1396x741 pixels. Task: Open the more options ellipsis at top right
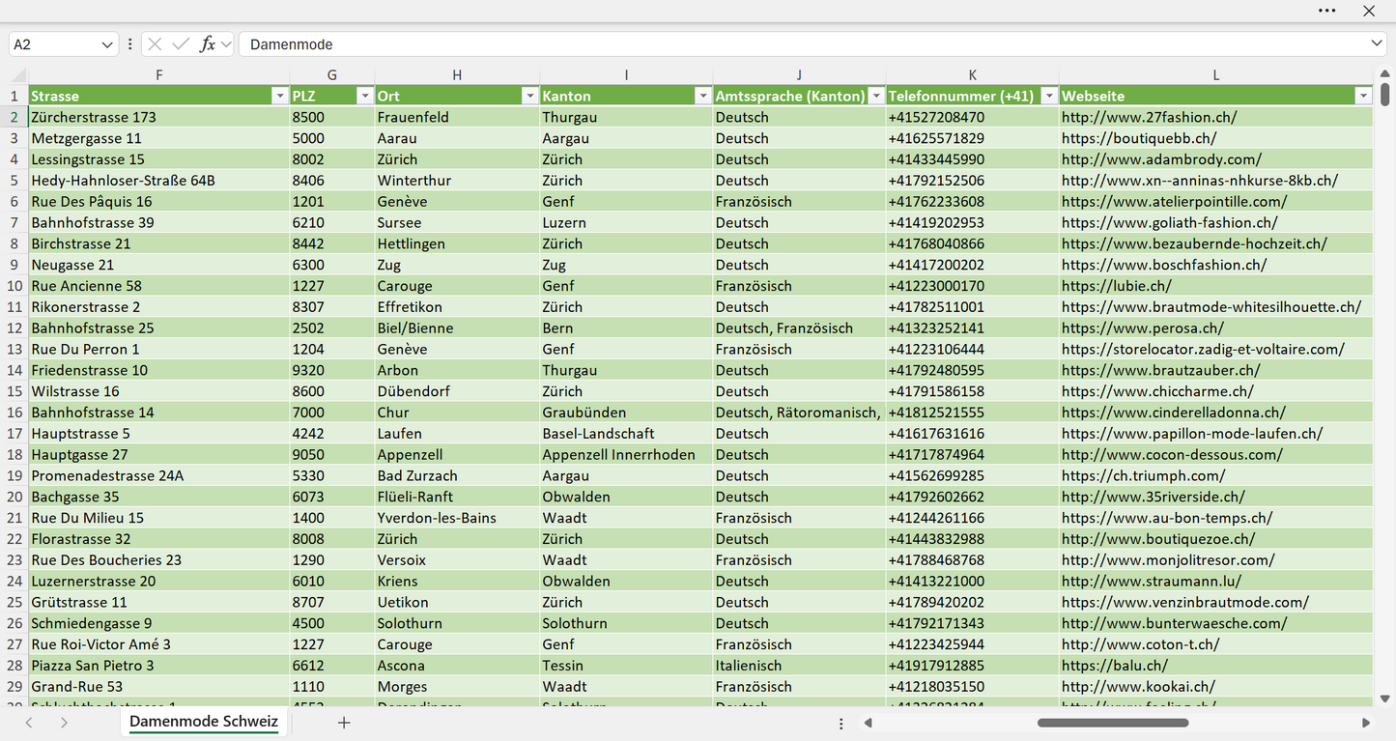click(x=1327, y=11)
